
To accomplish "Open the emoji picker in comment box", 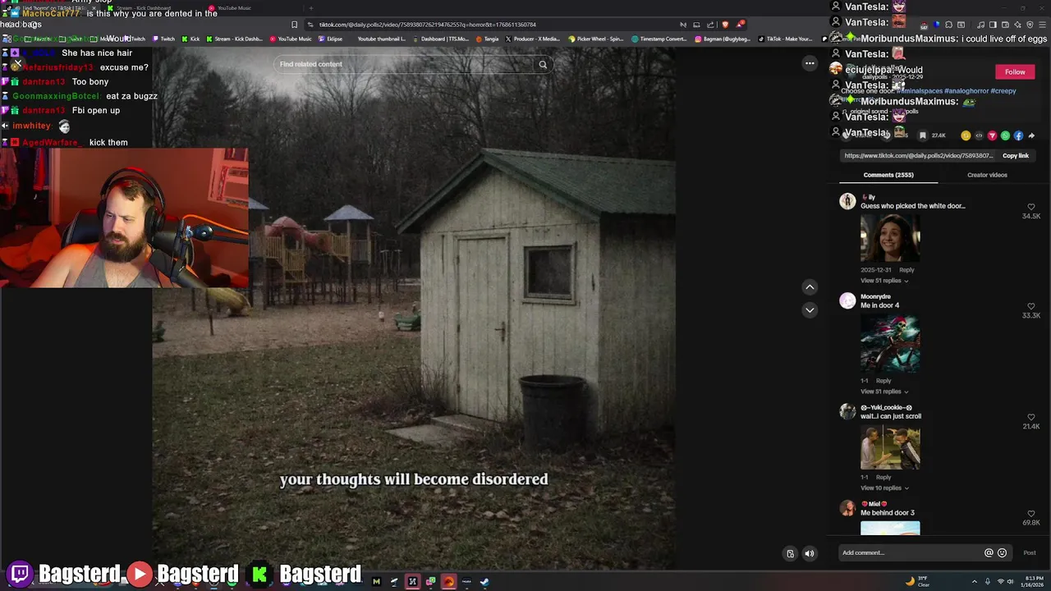I will tap(1002, 553).
